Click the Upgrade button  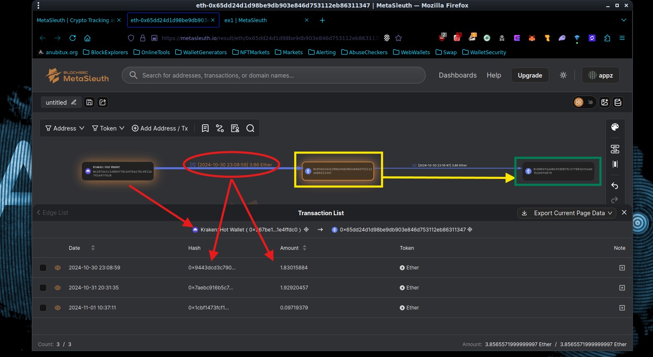point(530,75)
